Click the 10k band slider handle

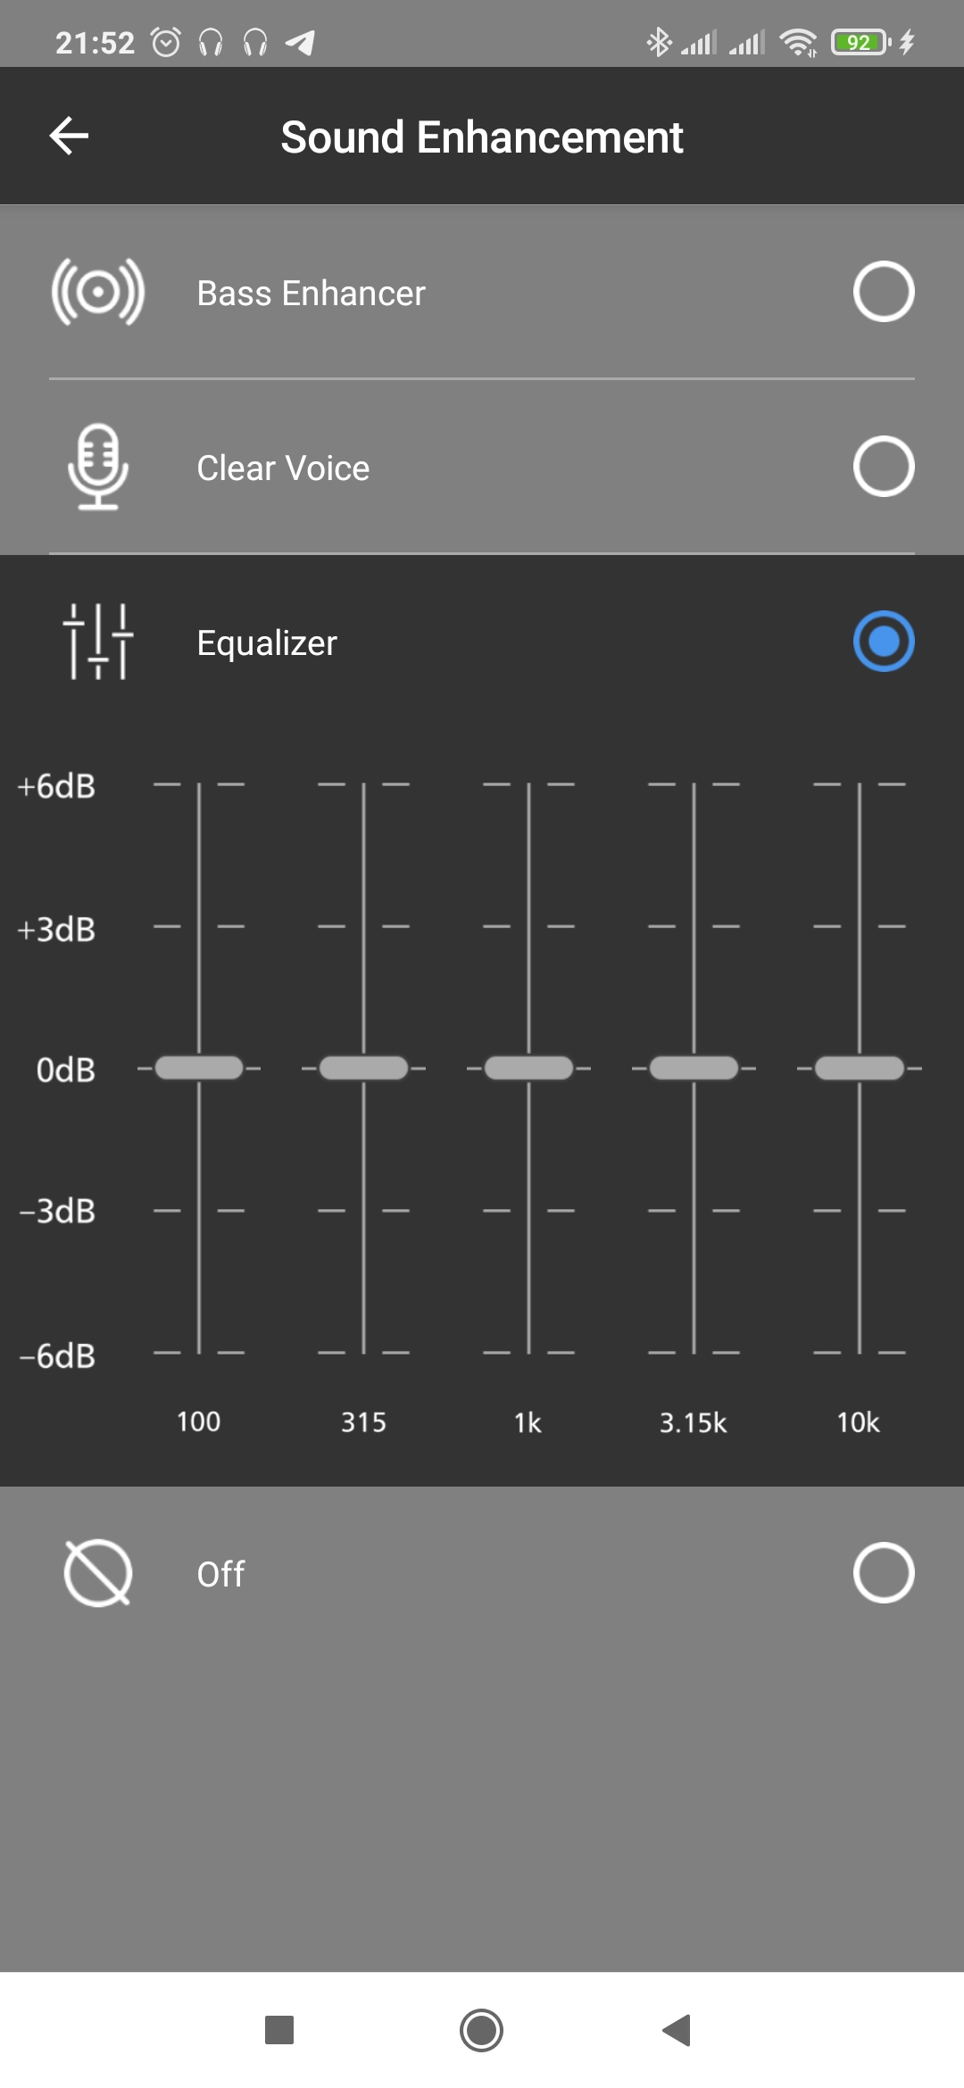click(x=859, y=1068)
